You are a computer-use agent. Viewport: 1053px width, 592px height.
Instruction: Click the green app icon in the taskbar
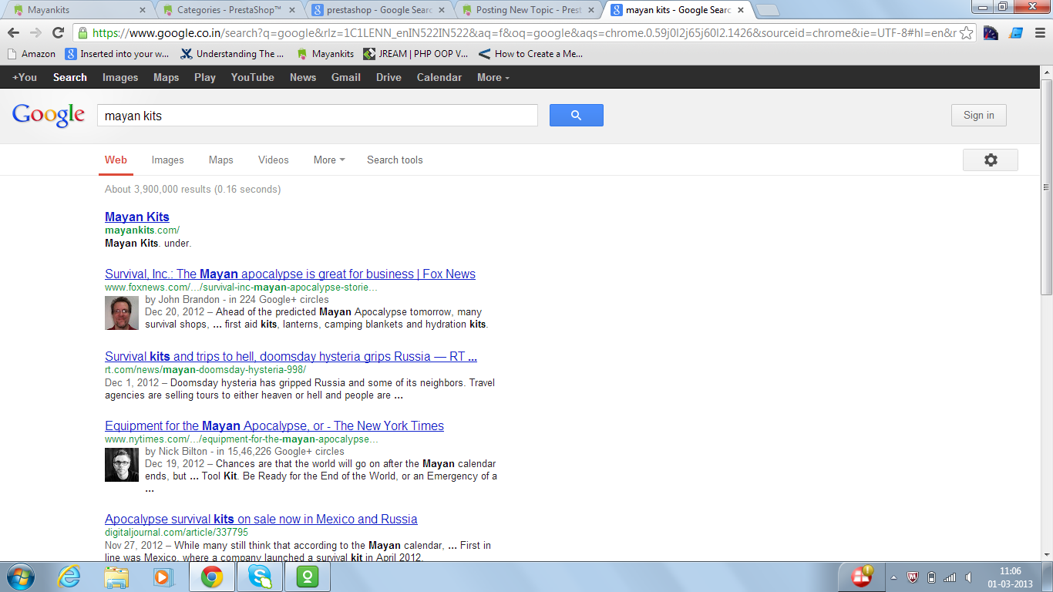click(x=308, y=577)
